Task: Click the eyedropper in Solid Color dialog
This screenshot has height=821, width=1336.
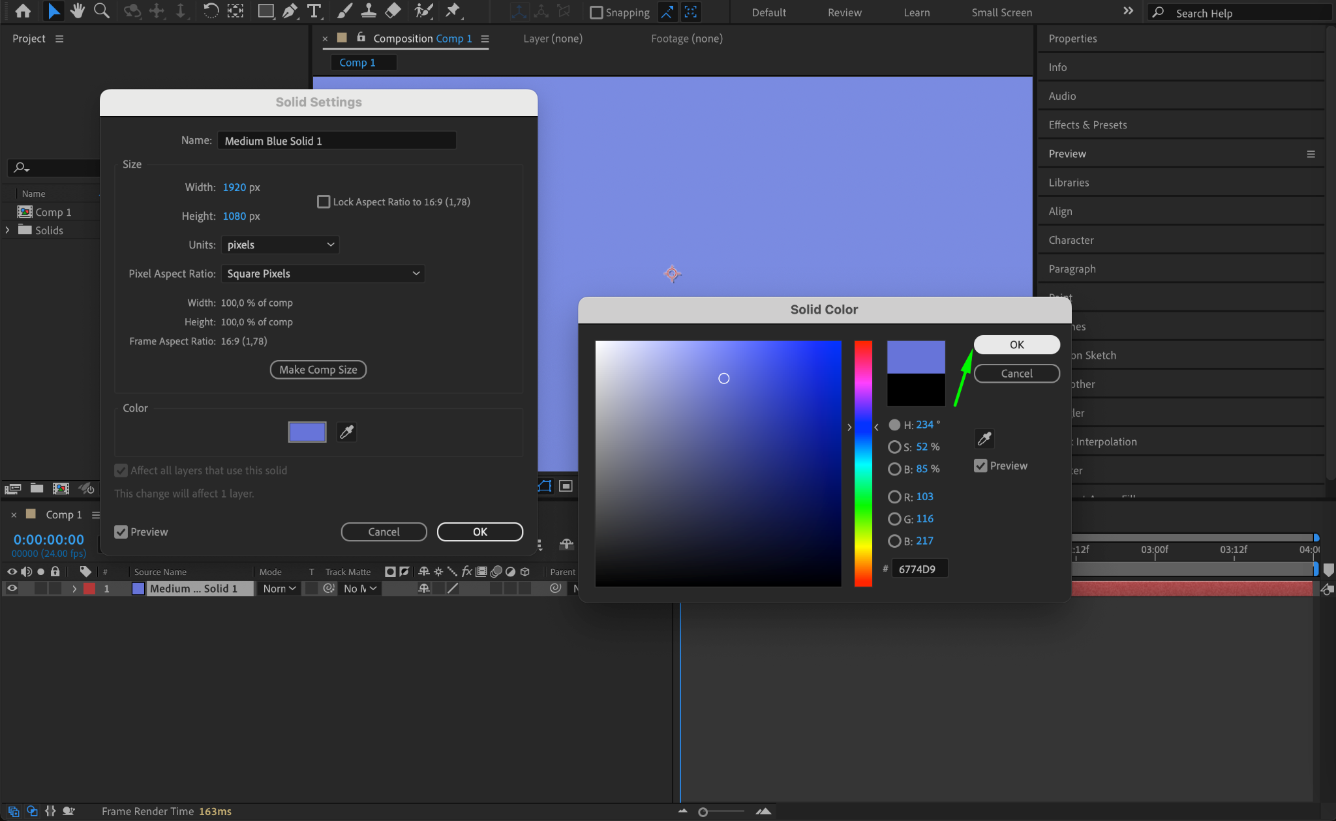Action: [984, 439]
